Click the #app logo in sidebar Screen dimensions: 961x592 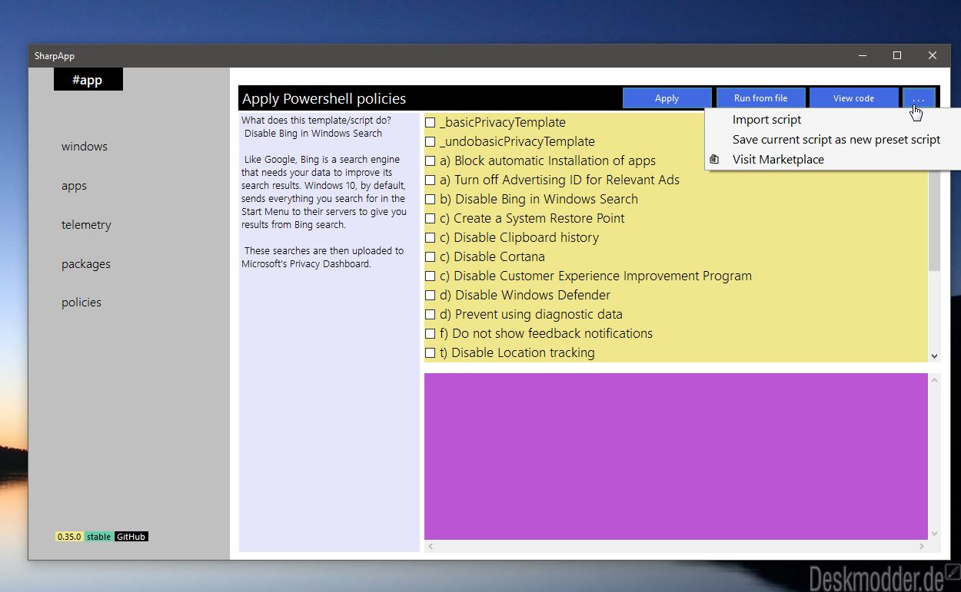point(88,80)
